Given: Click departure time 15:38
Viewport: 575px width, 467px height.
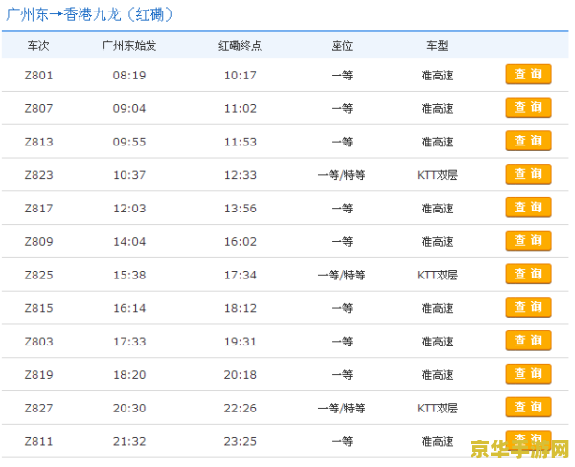Looking at the screenshot, I should pyautogui.click(x=129, y=276).
